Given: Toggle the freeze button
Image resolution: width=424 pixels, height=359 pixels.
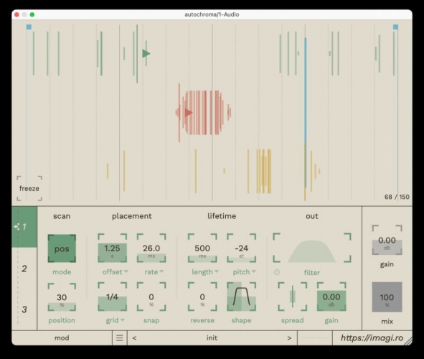Looking at the screenshot, I should (x=29, y=188).
